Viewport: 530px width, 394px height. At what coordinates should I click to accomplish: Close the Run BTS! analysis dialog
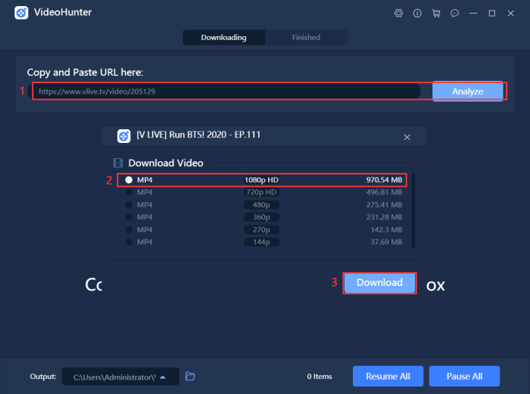(x=407, y=137)
